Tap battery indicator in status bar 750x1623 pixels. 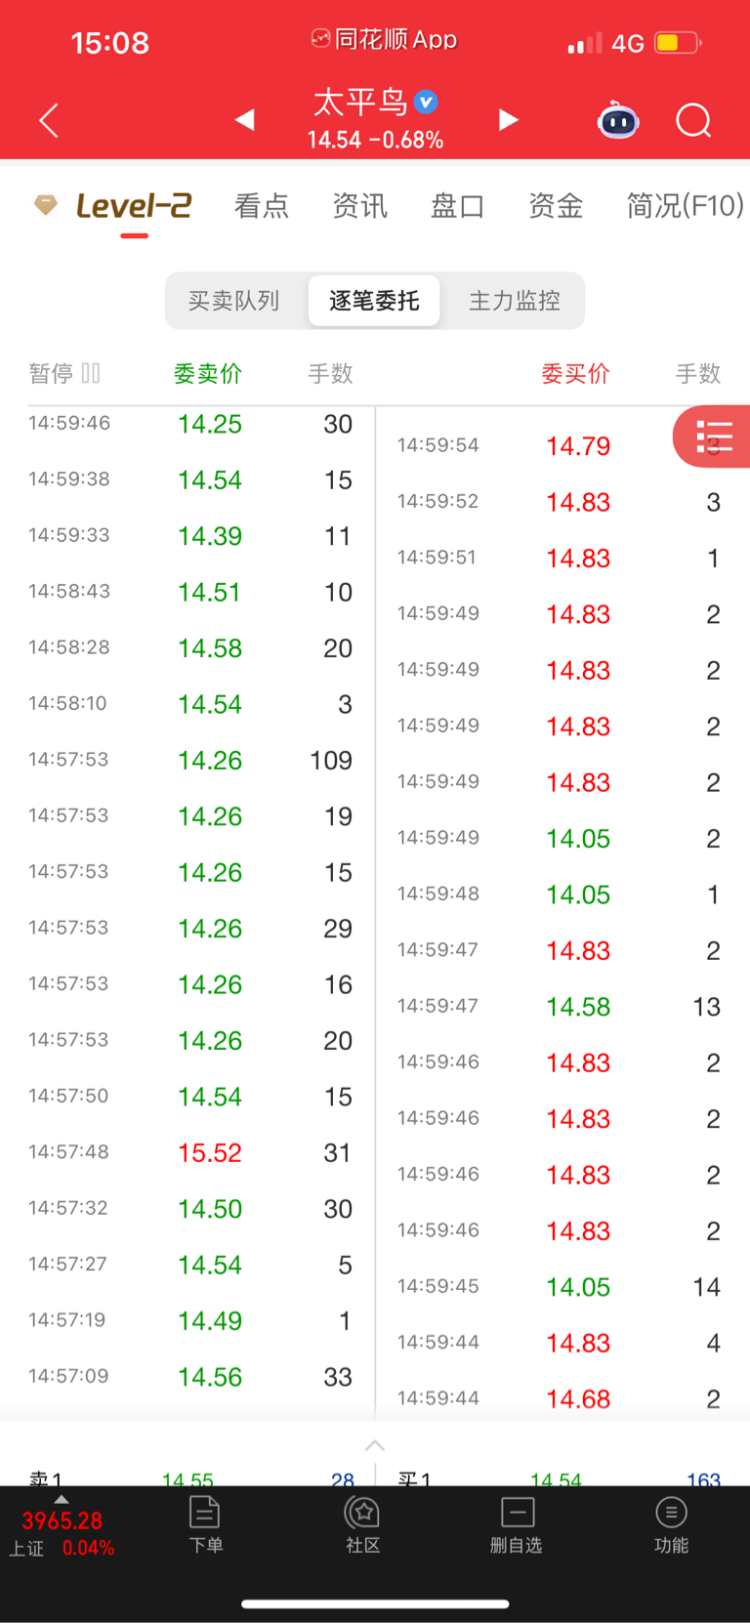coord(678,43)
